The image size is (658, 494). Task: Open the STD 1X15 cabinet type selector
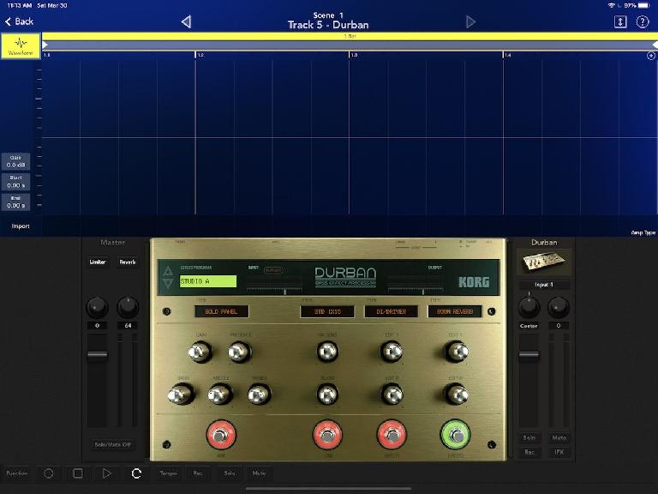(x=327, y=311)
